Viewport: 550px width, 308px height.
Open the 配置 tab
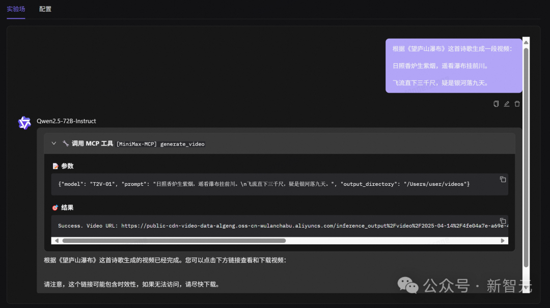point(45,9)
